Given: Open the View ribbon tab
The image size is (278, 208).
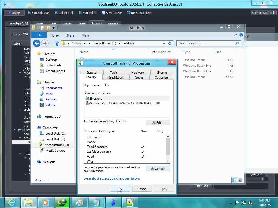Looking at the screenshot, I should click(85, 35).
